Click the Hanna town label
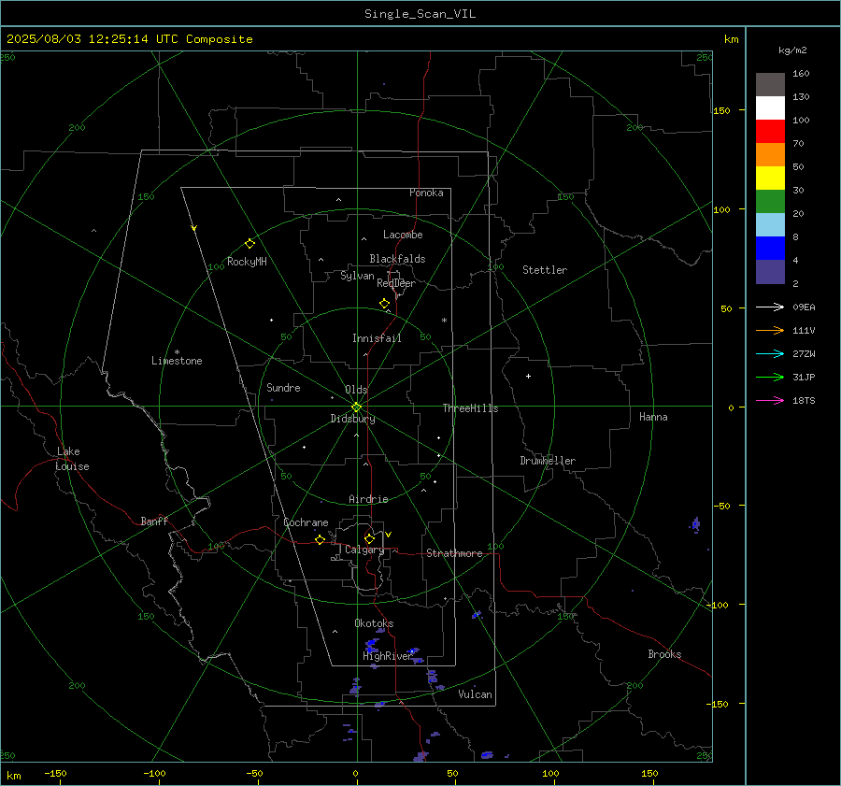The image size is (841, 786). tap(653, 417)
